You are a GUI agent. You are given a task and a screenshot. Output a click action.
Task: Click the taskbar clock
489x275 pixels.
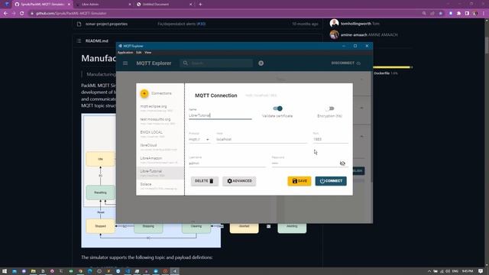coord(468,271)
